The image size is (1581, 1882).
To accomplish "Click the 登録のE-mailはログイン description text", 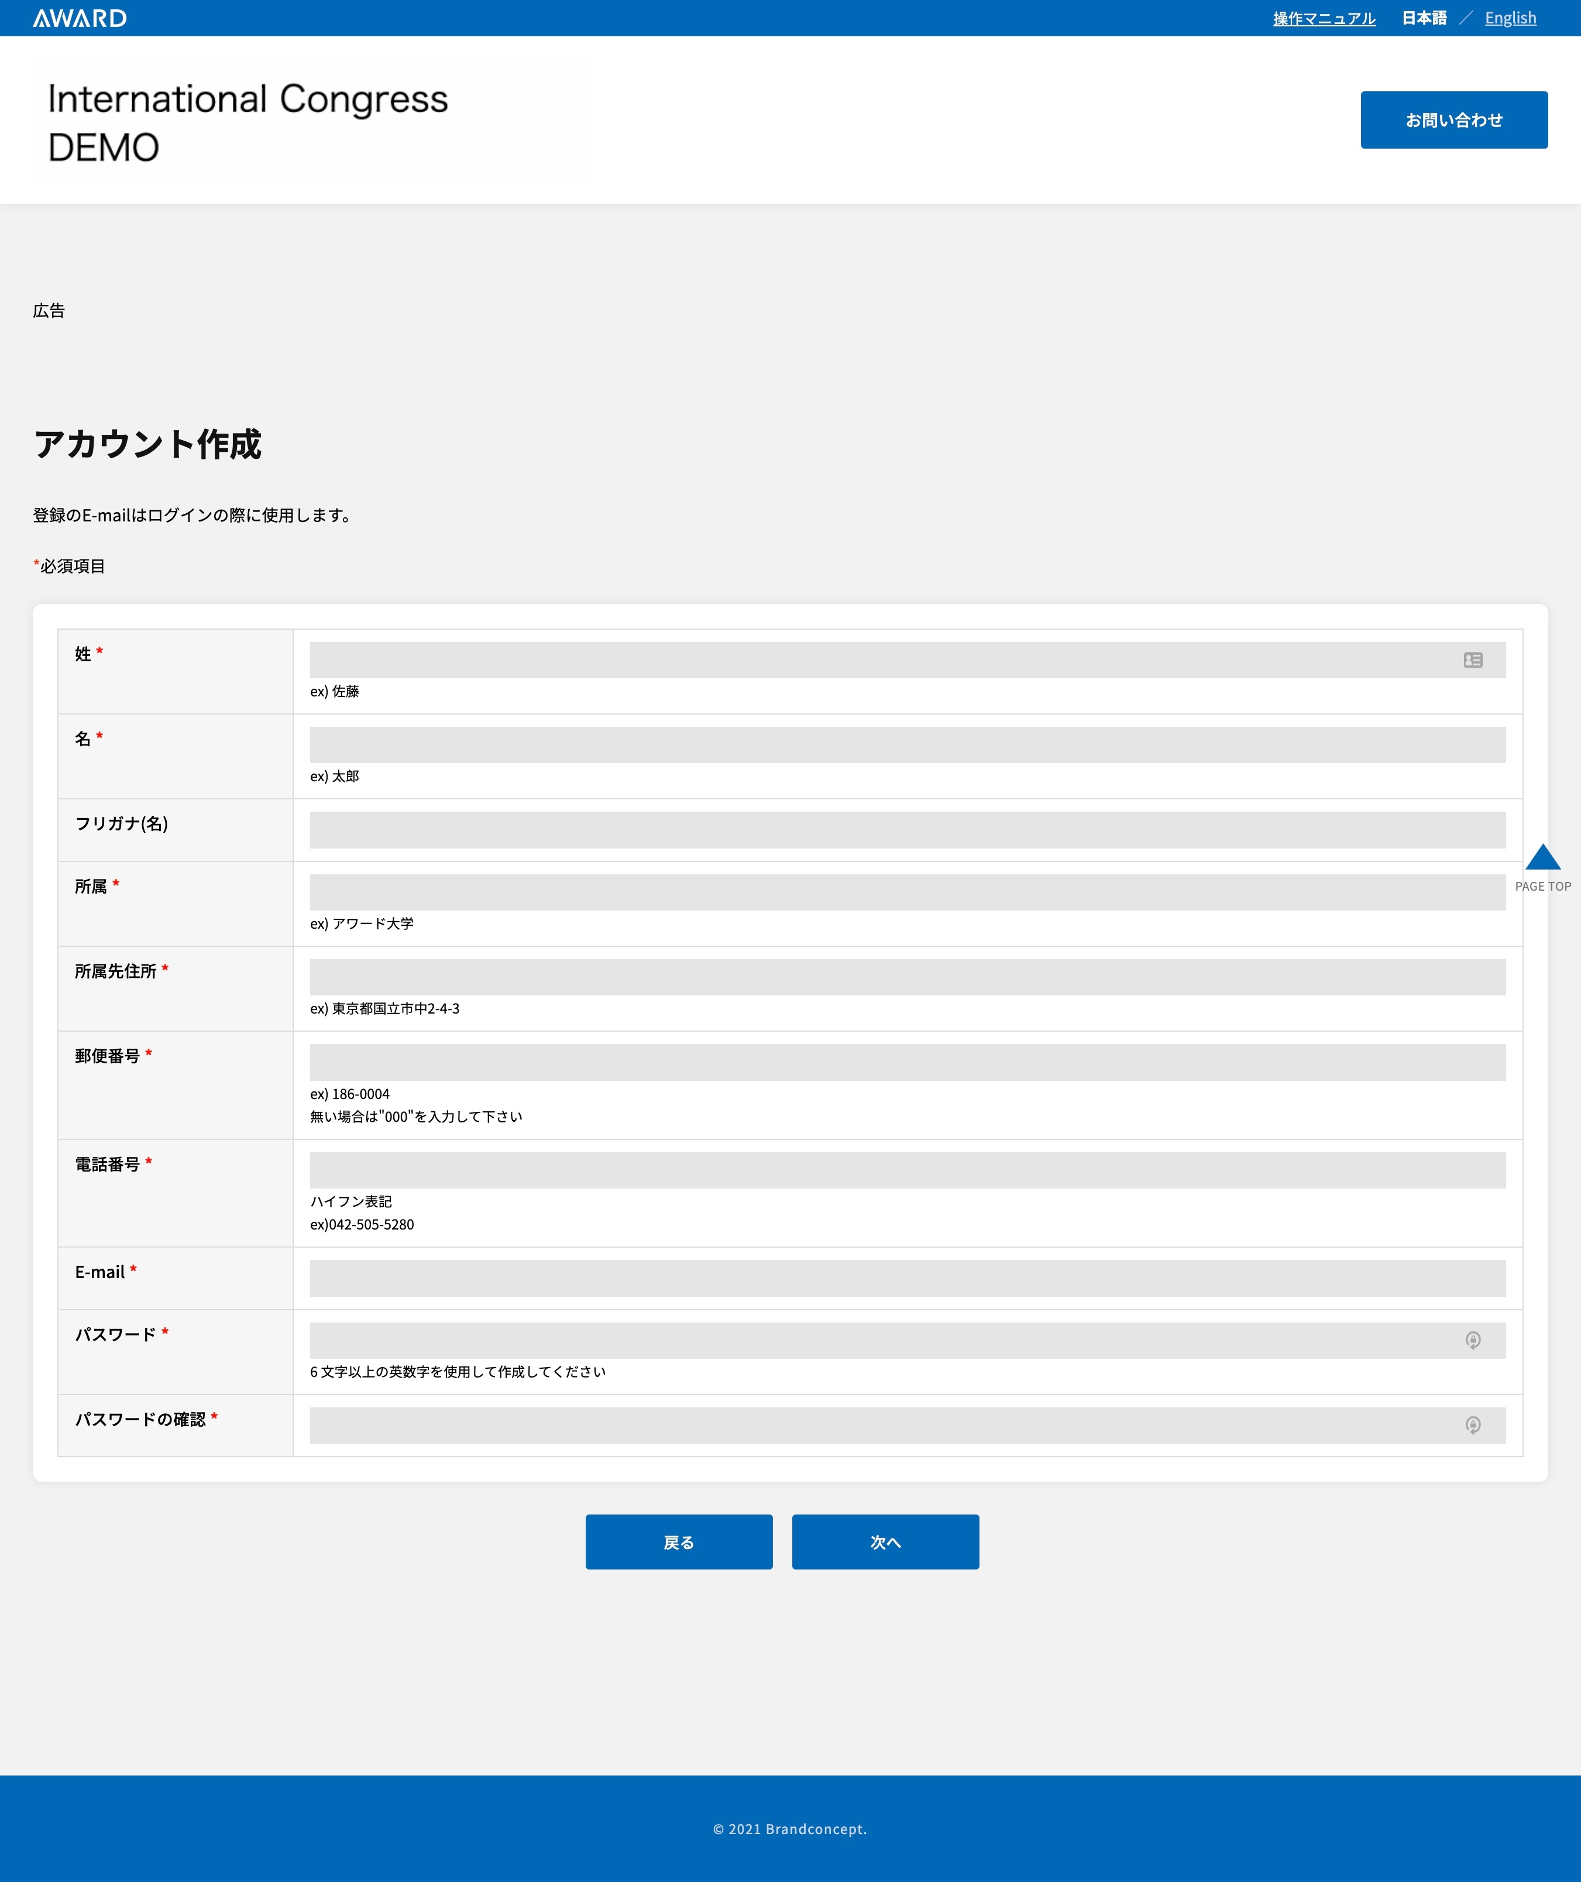I will point(192,514).
